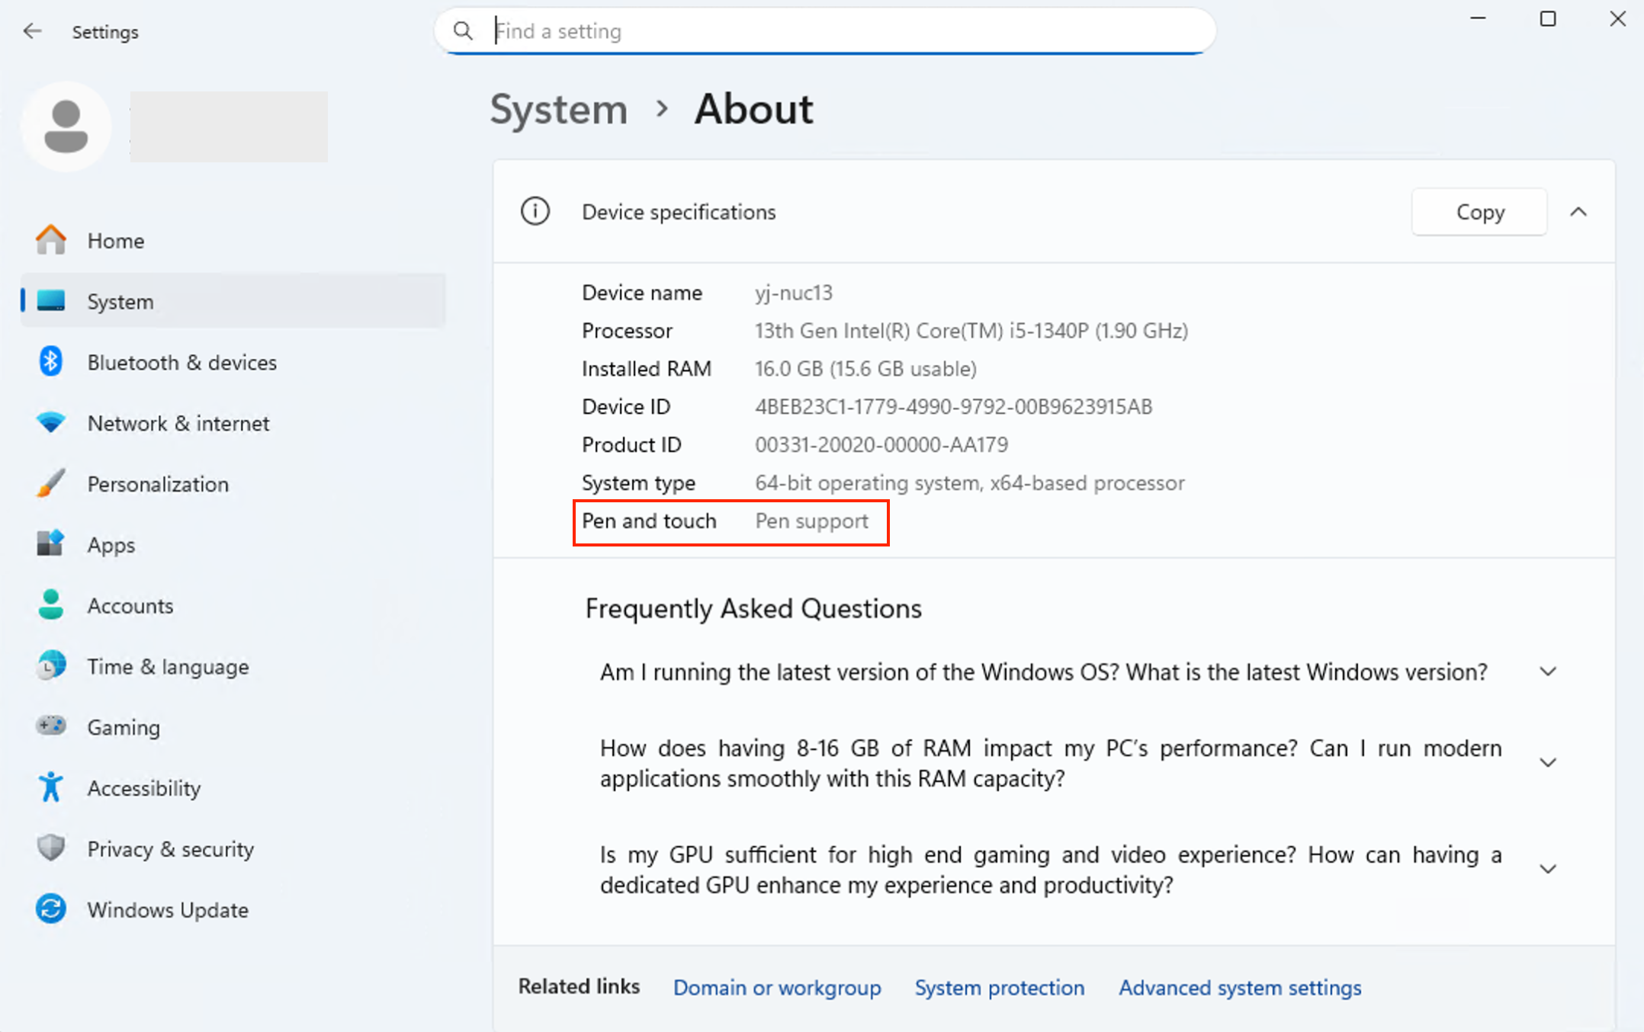Collapse the Device specifications panel
The image size is (1644, 1032).
click(1579, 212)
